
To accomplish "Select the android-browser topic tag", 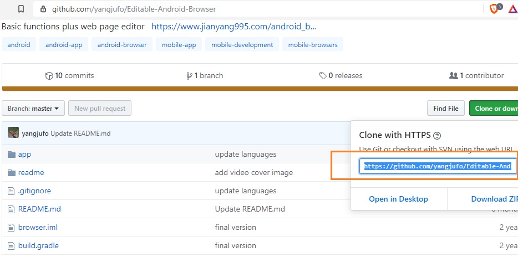I will click(x=122, y=44).
